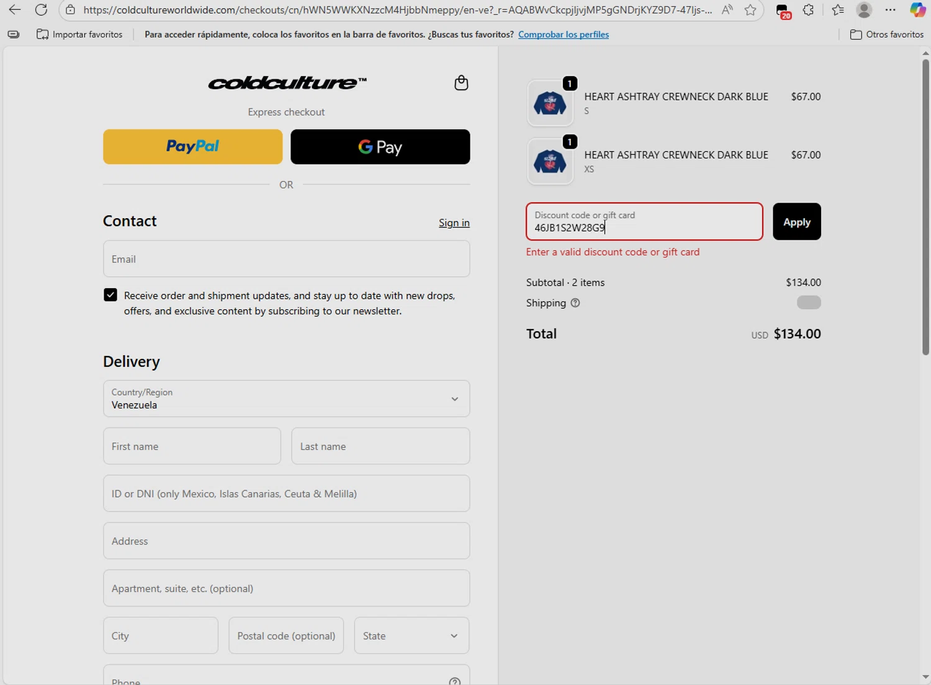
Task: Click the Total $134.00 amount
Action: tap(797, 334)
